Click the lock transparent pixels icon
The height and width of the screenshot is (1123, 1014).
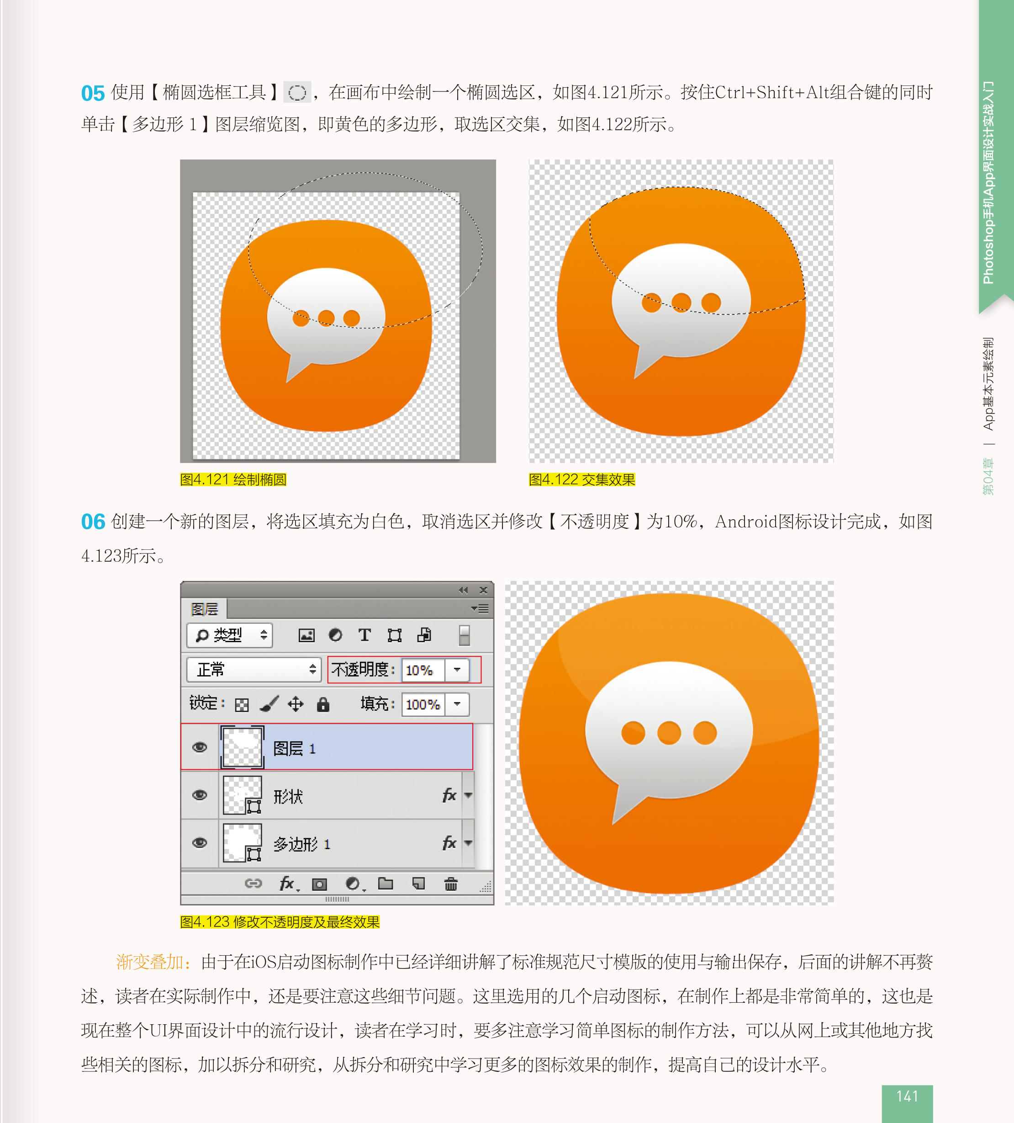coord(242,705)
